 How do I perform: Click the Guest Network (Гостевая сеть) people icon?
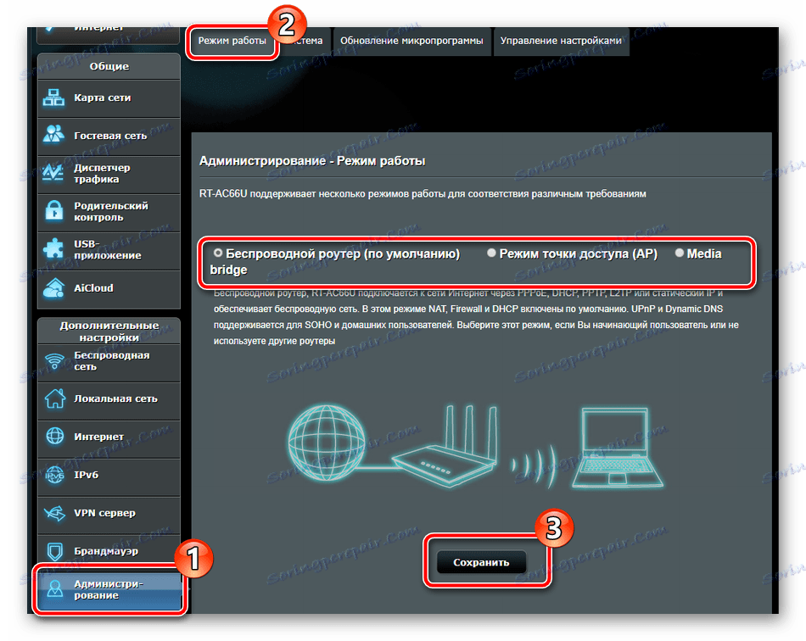[x=53, y=135]
